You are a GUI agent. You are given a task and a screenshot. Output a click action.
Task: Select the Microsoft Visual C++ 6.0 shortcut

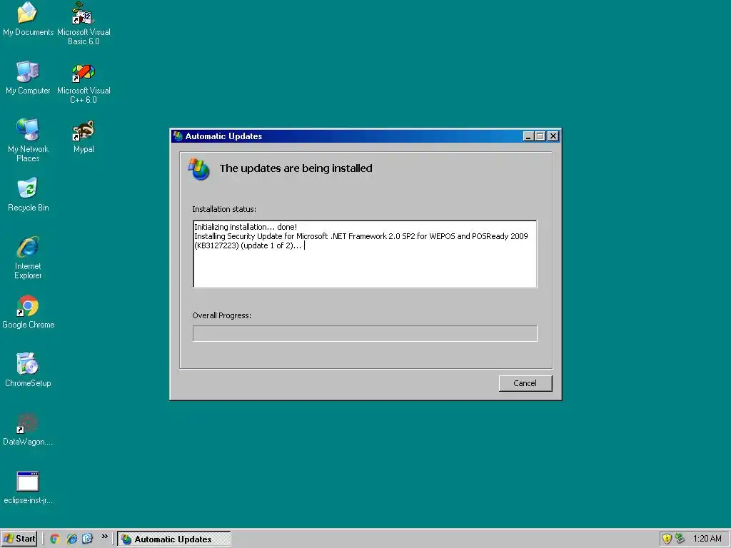point(84,83)
